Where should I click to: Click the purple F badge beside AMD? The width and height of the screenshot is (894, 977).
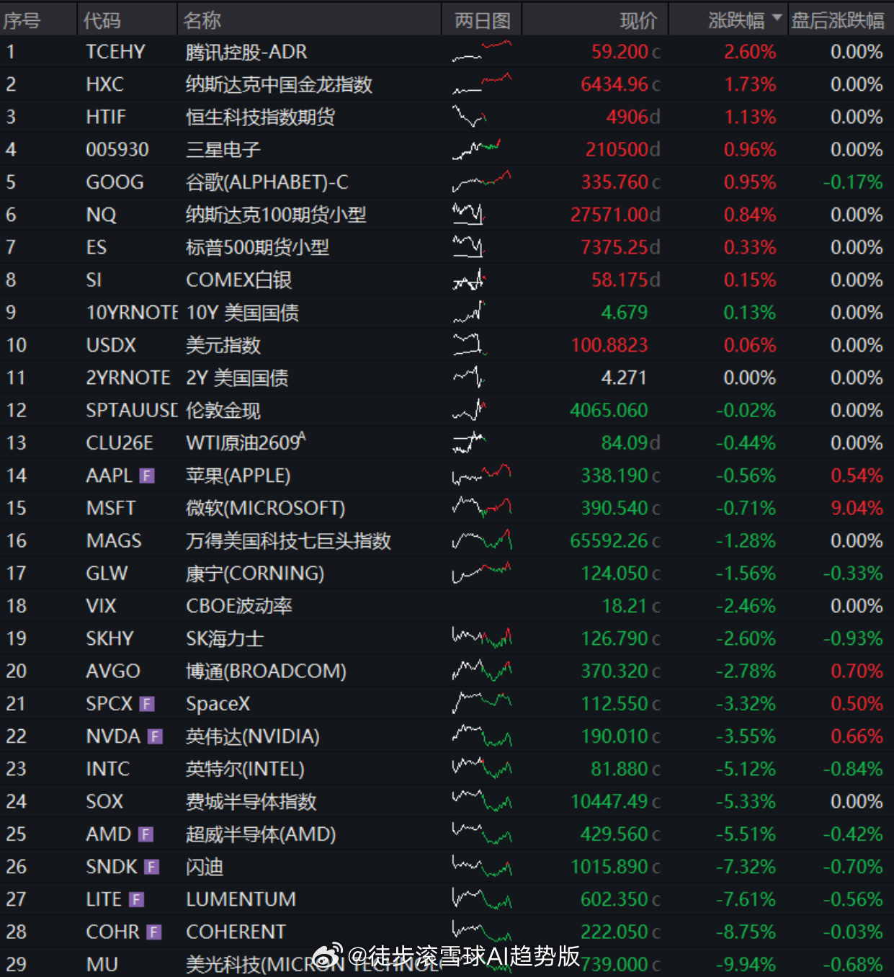click(146, 834)
